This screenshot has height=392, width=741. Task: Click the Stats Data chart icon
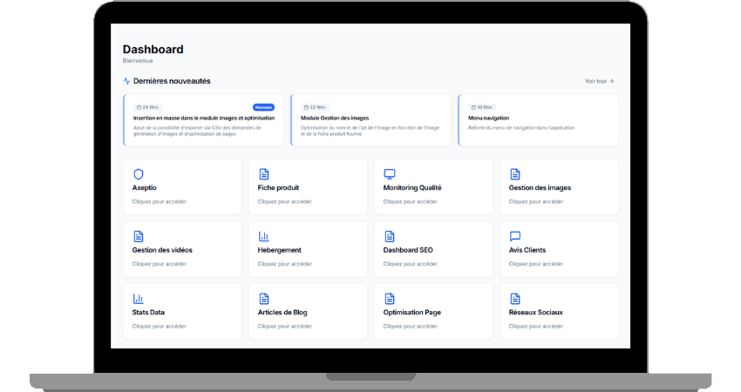coord(138,299)
